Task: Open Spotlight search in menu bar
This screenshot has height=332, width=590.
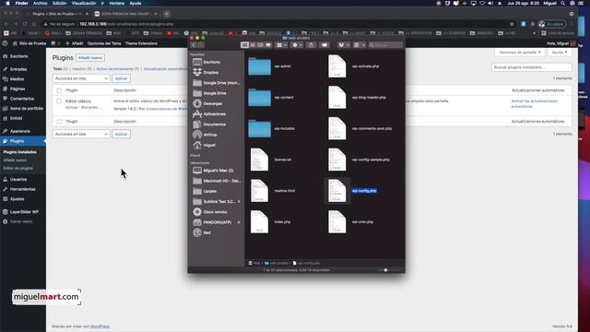Action: pyautogui.click(x=563, y=3)
